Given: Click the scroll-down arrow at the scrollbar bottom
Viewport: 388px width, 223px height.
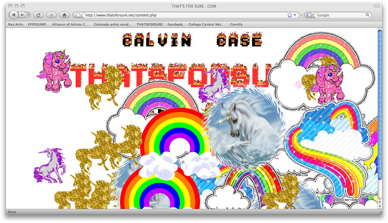Looking at the screenshot, I should point(380,206).
